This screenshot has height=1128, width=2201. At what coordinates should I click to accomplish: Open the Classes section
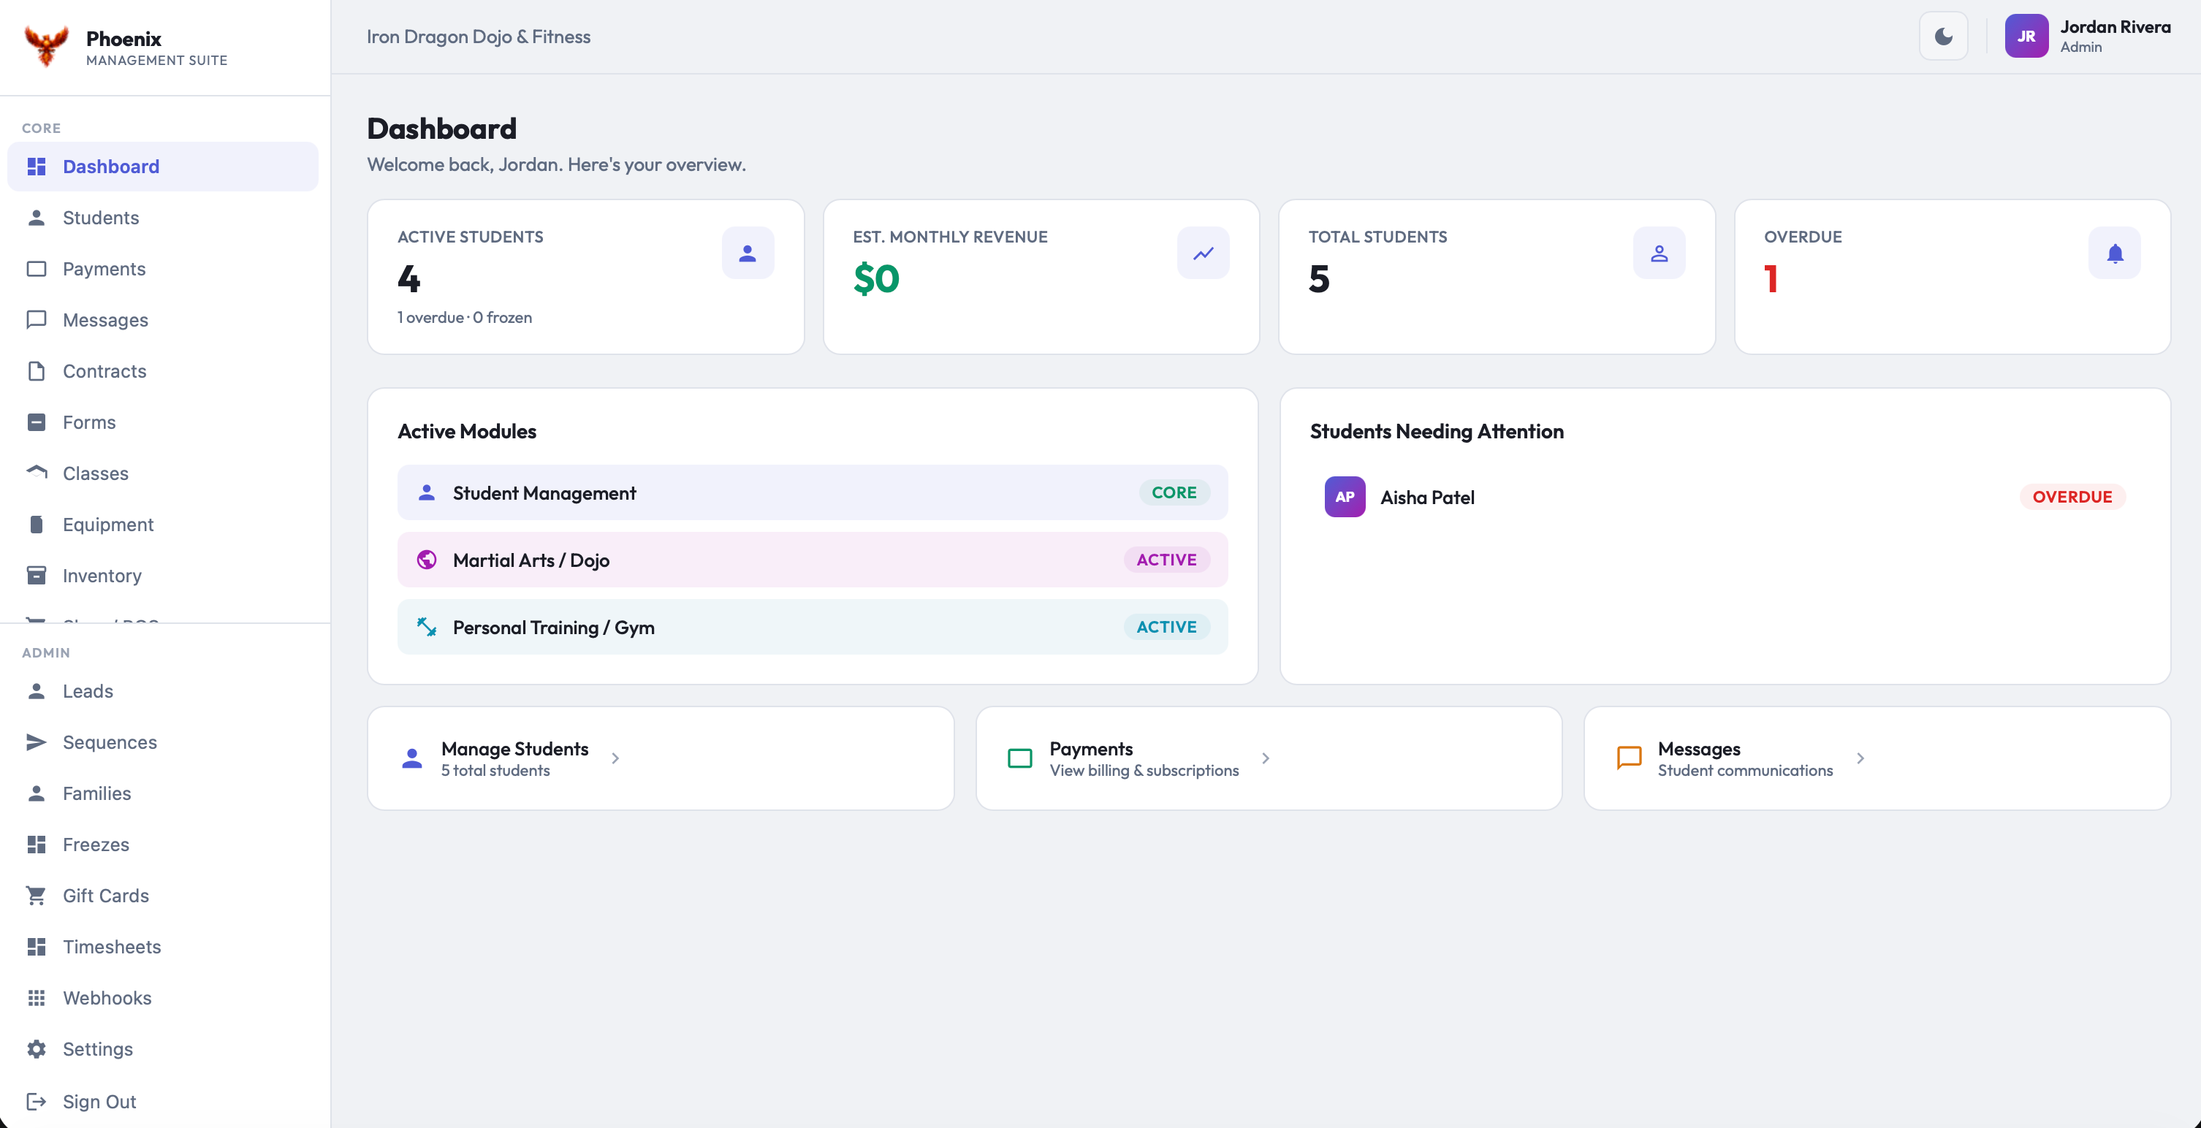click(96, 473)
